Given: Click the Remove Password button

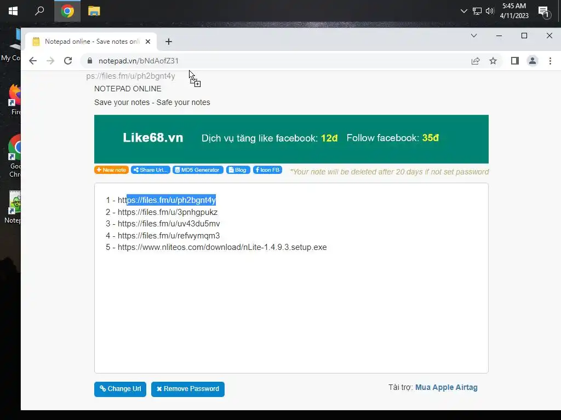Looking at the screenshot, I should click(x=188, y=389).
